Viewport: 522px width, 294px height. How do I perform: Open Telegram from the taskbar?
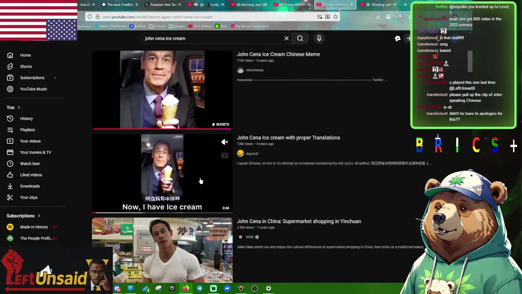[x=199, y=288]
